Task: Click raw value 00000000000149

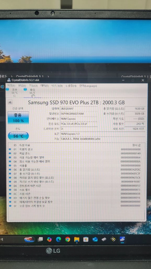Action: click(131, 153)
